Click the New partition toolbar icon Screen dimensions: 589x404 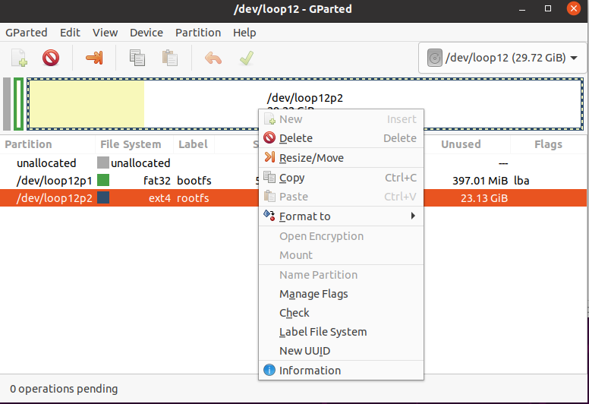coord(19,58)
